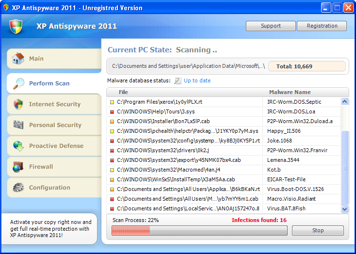The image size is (356, 254).
Task: Click the Firewall globe and wall icon
Action: point(18,167)
